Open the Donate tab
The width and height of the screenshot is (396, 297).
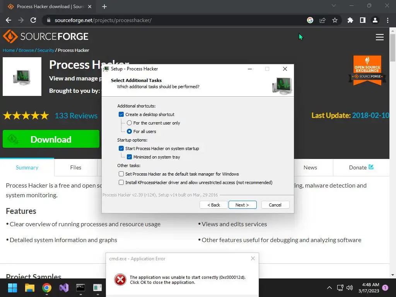point(361,167)
